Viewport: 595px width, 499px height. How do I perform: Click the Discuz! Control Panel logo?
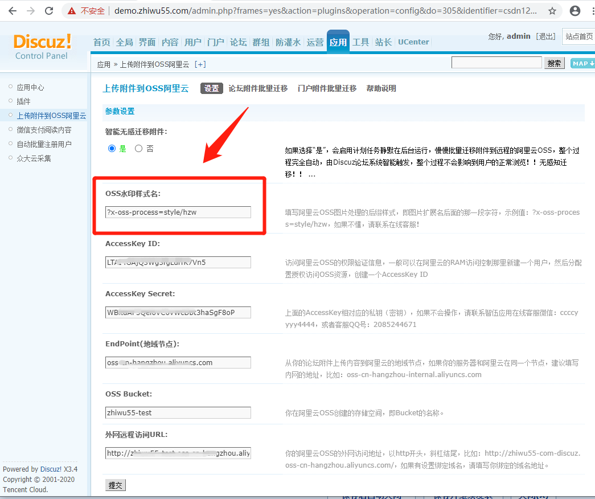[x=42, y=46]
